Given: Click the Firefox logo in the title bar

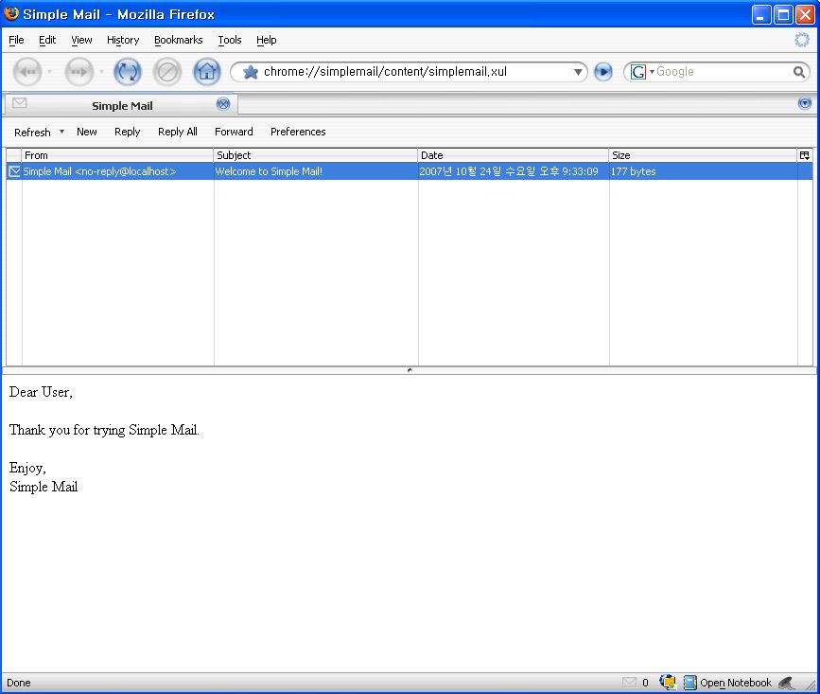Looking at the screenshot, I should pos(11,13).
